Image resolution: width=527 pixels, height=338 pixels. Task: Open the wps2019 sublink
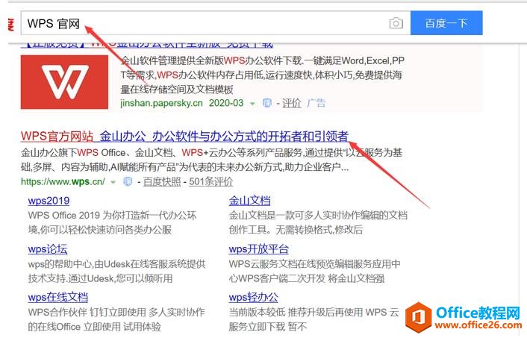click(x=49, y=201)
